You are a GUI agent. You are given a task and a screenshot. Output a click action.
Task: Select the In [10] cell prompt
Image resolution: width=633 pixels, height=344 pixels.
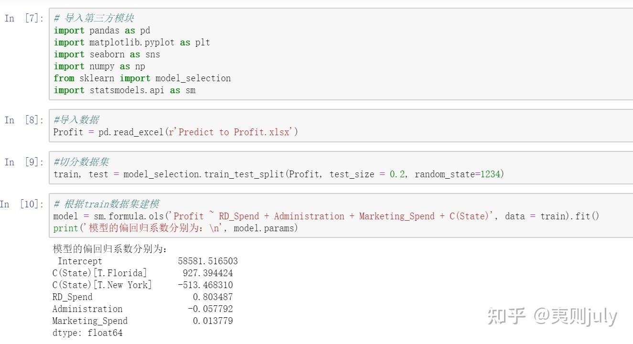21,204
